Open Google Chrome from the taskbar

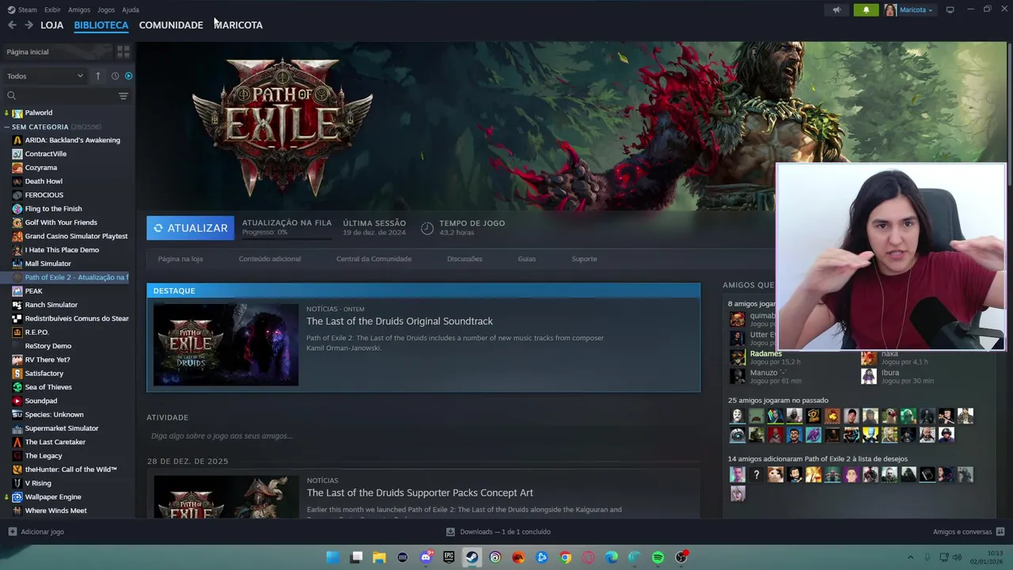click(565, 557)
